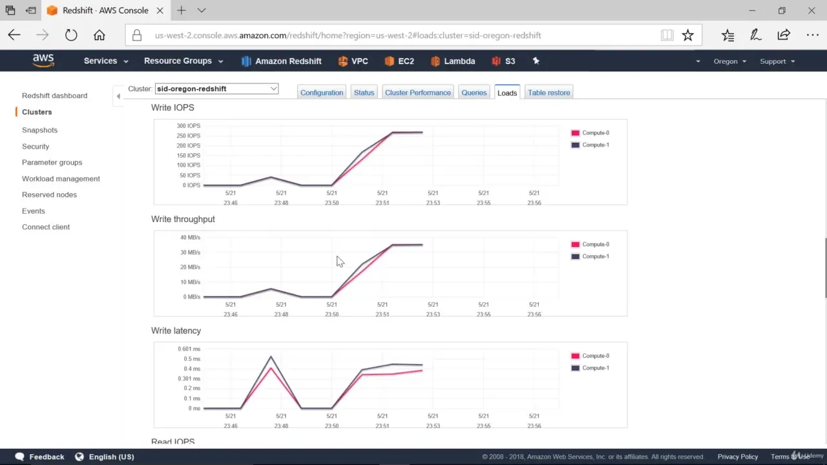This screenshot has height=465, width=827.
Task: Click the pin shortcuts icon in AWS navbar
Action: 535,61
